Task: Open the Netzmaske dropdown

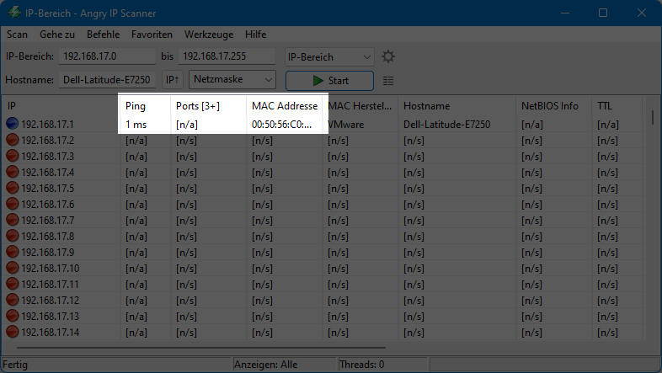Action: click(x=232, y=80)
